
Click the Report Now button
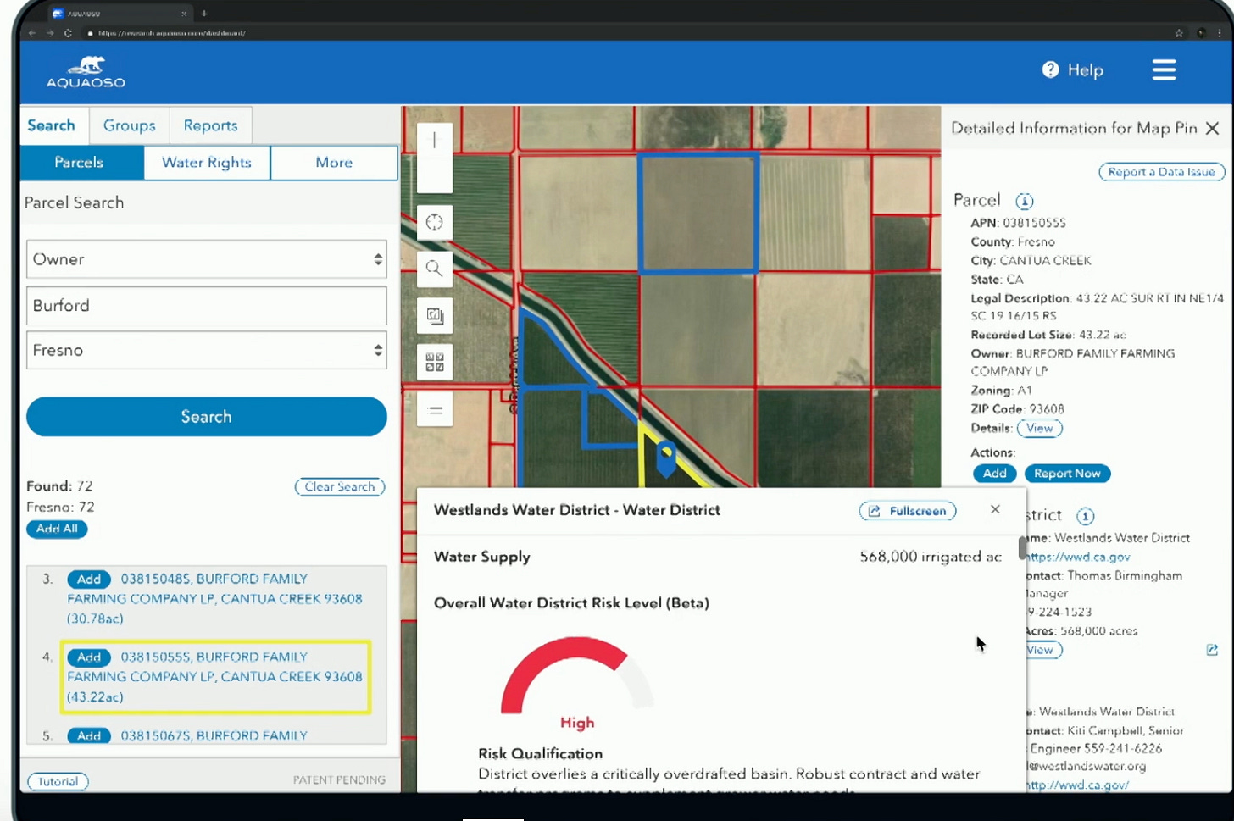1067,474
